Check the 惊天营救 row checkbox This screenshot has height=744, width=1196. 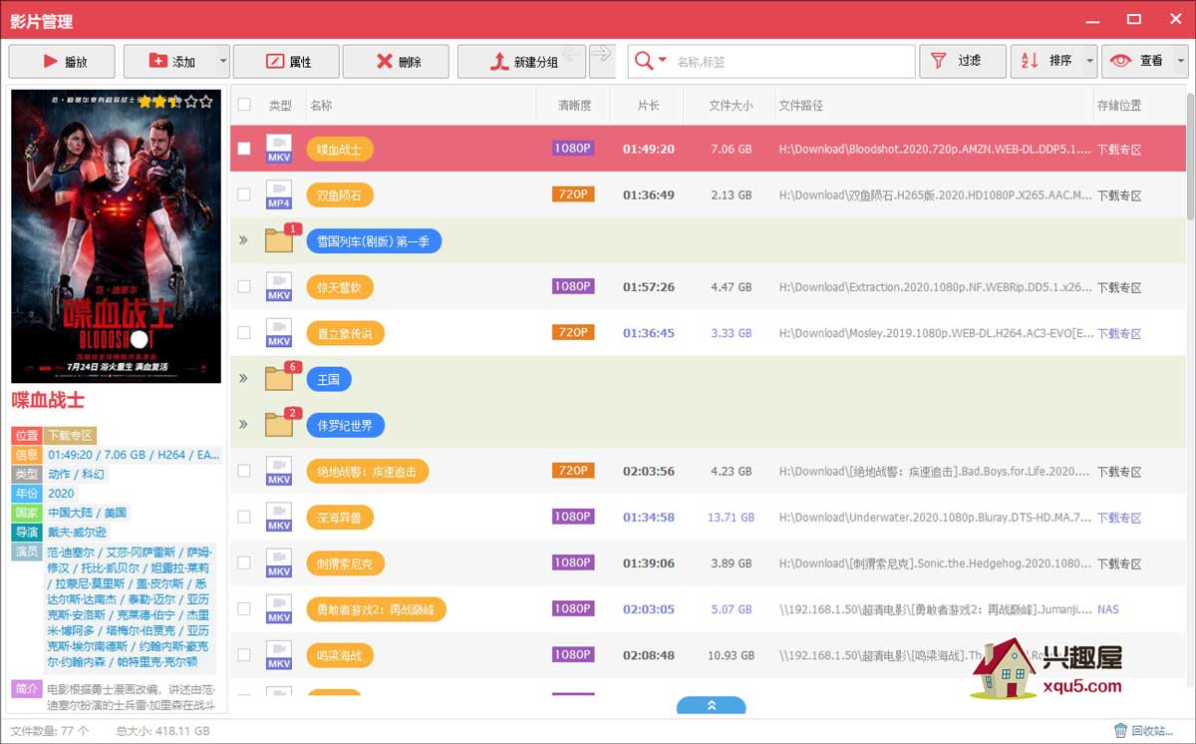(x=244, y=287)
